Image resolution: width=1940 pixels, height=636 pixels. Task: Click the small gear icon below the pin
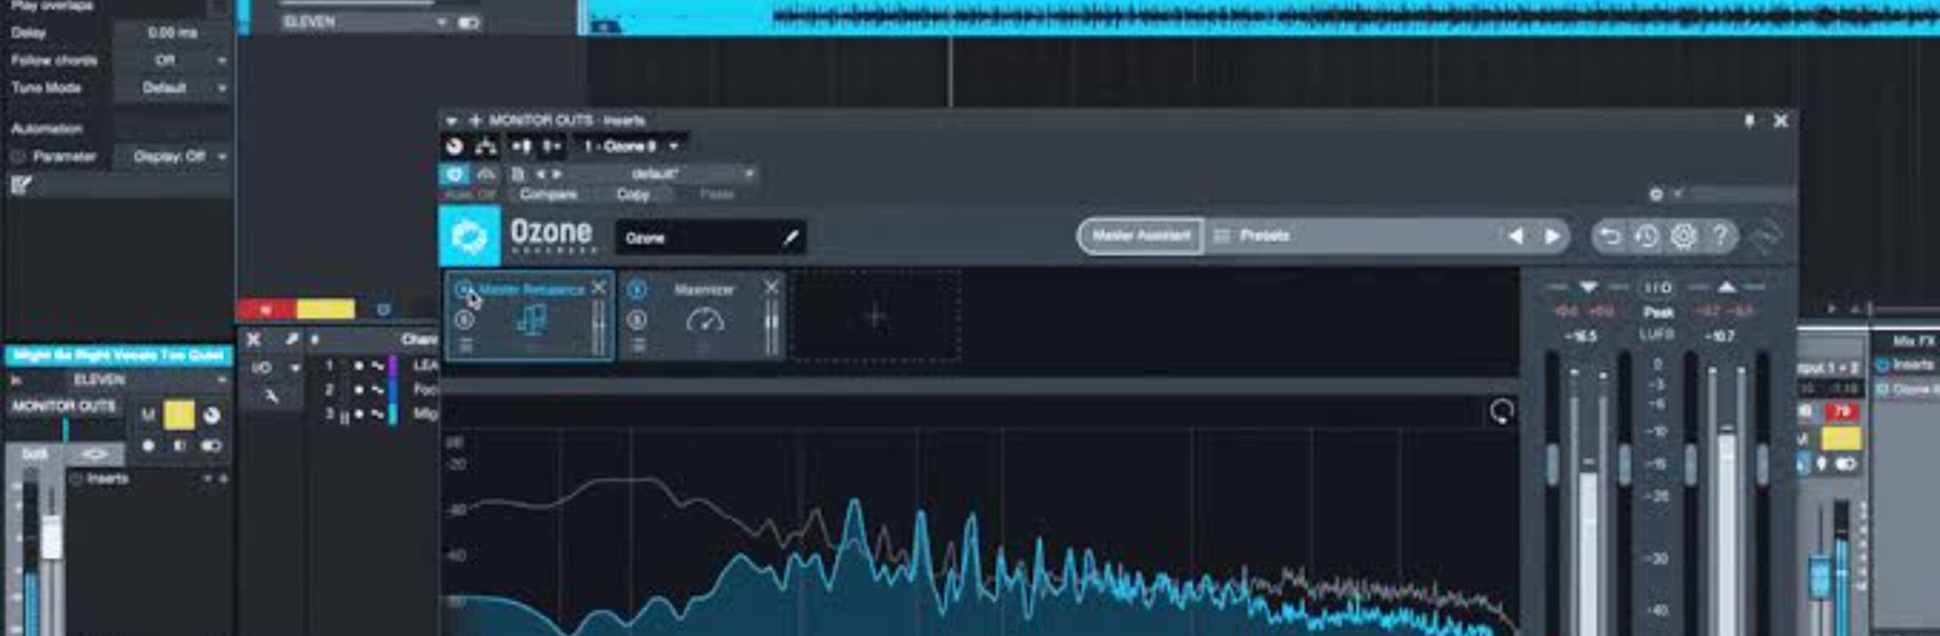[1656, 195]
